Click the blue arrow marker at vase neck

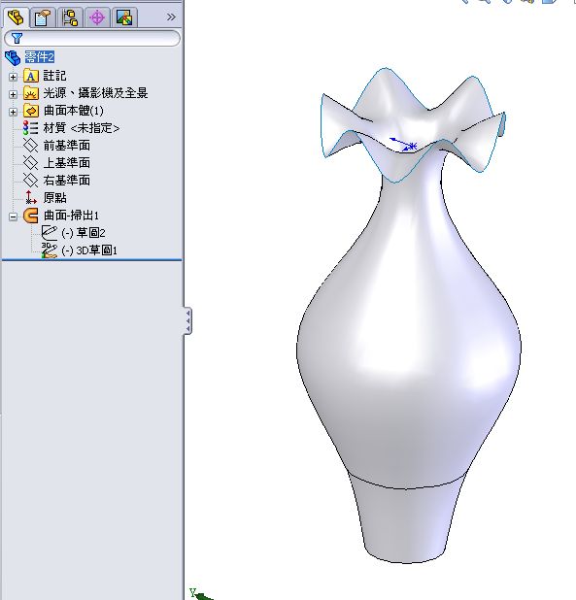pyautogui.click(x=403, y=144)
